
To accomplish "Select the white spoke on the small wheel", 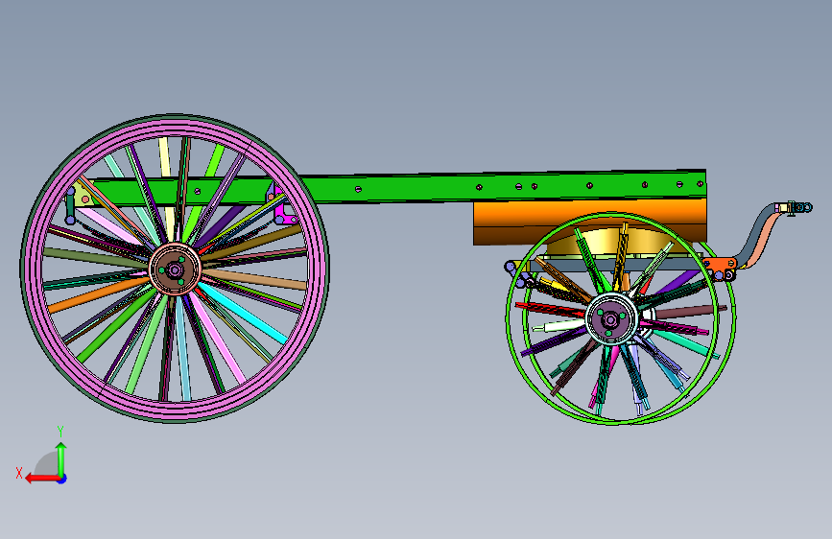I will [559, 326].
